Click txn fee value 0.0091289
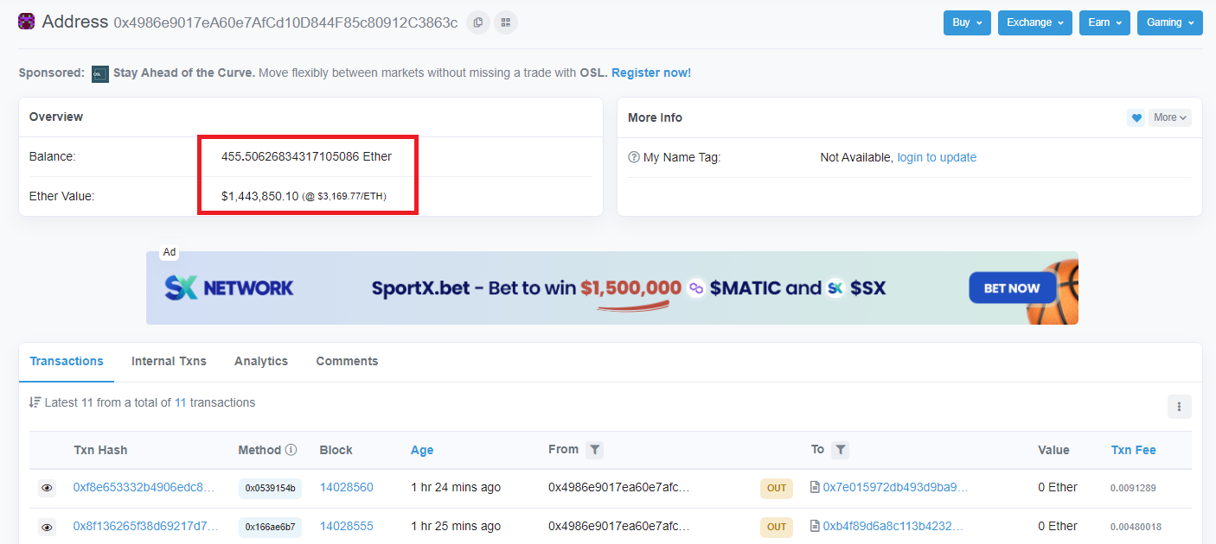Viewport: 1216px width, 544px height. 1133,488
